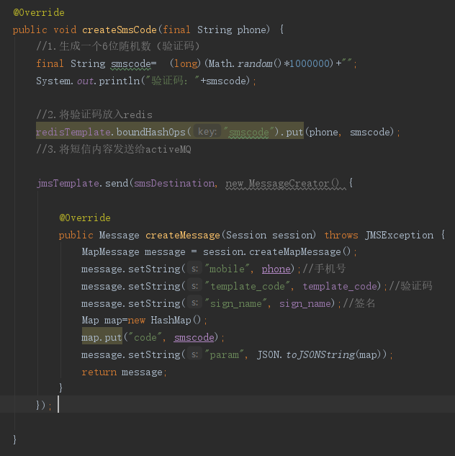Viewport: 455px width, 456px height.
Task: Click the italic toJSONString method call
Action: point(320,355)
